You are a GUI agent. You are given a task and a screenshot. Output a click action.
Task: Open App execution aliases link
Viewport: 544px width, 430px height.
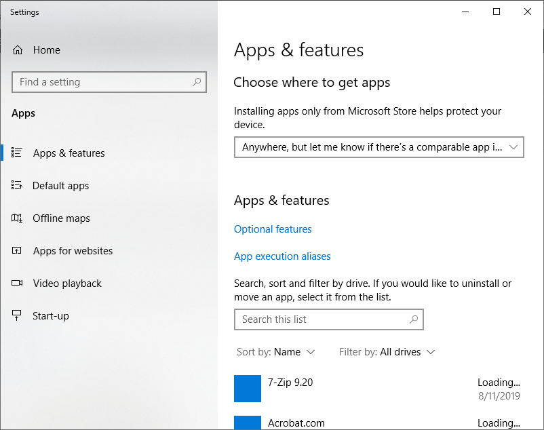pos(282,256)
